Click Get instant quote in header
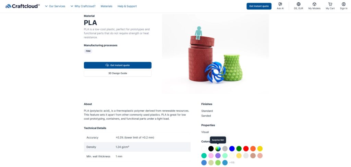 coord(259,6)
